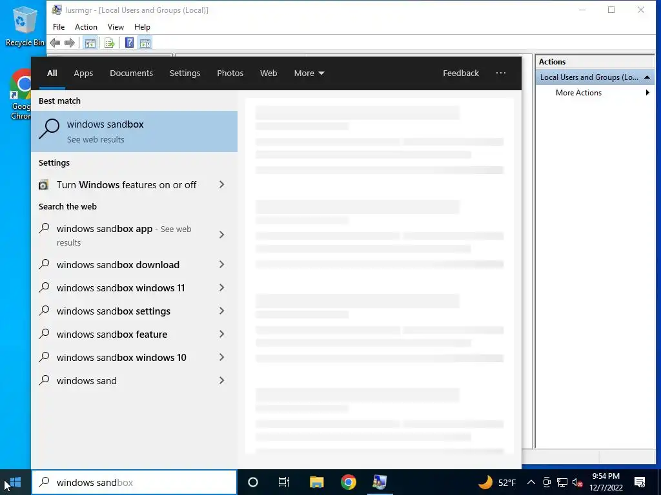Click the muted volume tray icon
Viewport: 661px width, 495px height.
577,482
